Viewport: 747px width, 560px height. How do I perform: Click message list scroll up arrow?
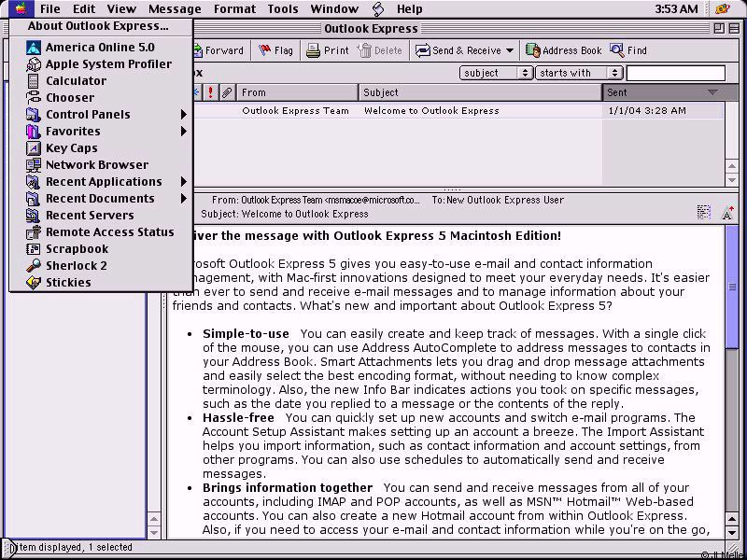732,166
